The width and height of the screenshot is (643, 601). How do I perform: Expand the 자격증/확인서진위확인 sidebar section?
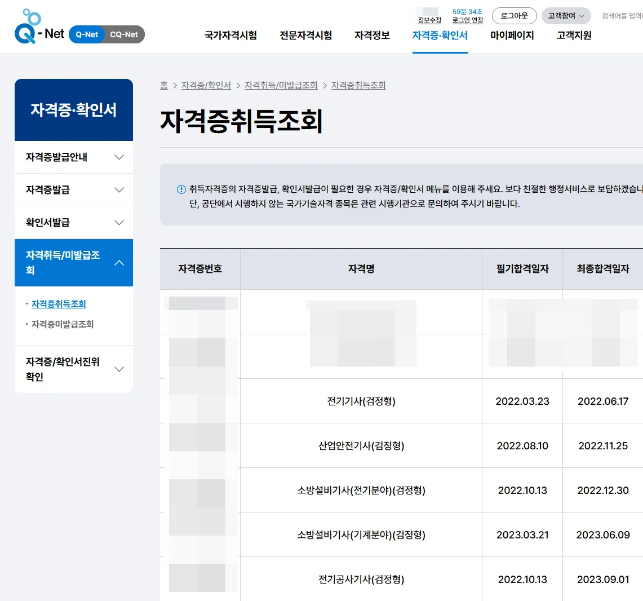[74, 369]
